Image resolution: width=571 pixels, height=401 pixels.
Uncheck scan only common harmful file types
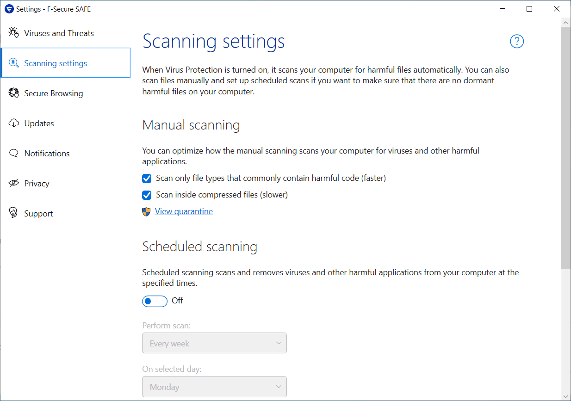click(x=147, y=178)
